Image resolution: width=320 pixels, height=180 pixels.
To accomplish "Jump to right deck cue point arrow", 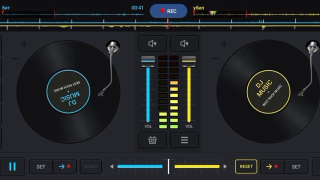I will [272, 166].
